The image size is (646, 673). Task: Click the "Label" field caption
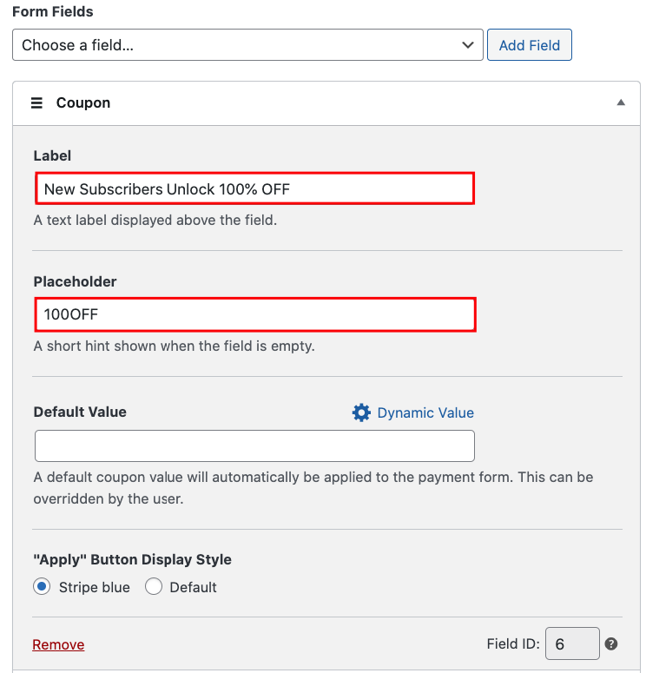[52, 155]
